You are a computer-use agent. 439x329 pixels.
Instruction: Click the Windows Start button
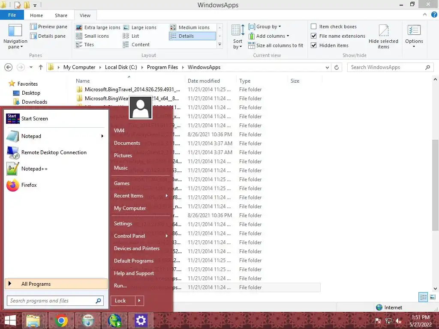click(x=10, y=320)
